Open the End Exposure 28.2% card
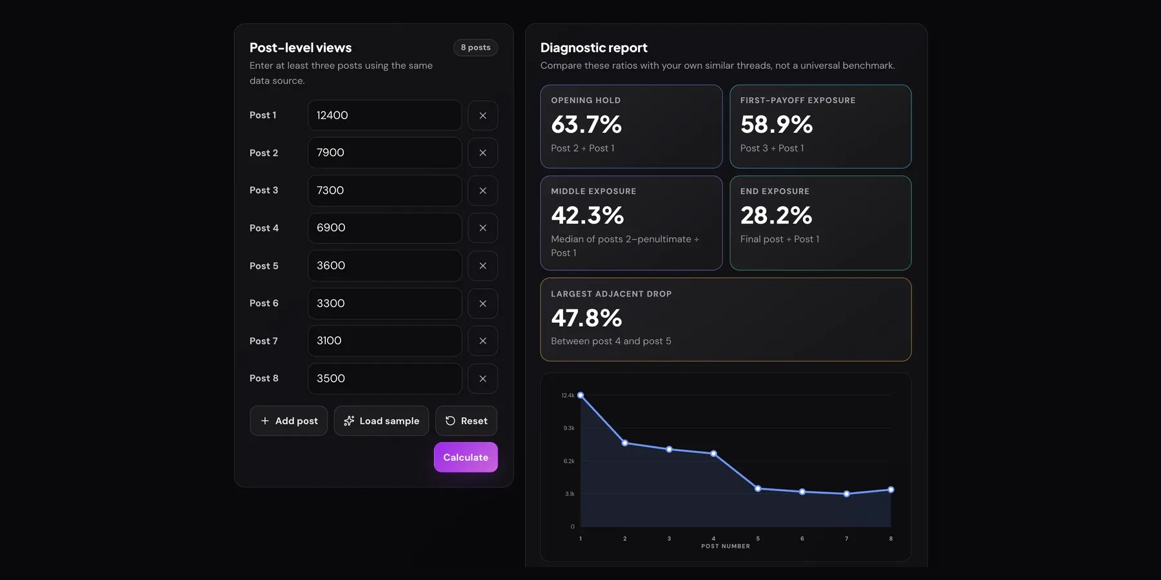This screenshot has width=1161, height=580. click(x=820, y=223)
